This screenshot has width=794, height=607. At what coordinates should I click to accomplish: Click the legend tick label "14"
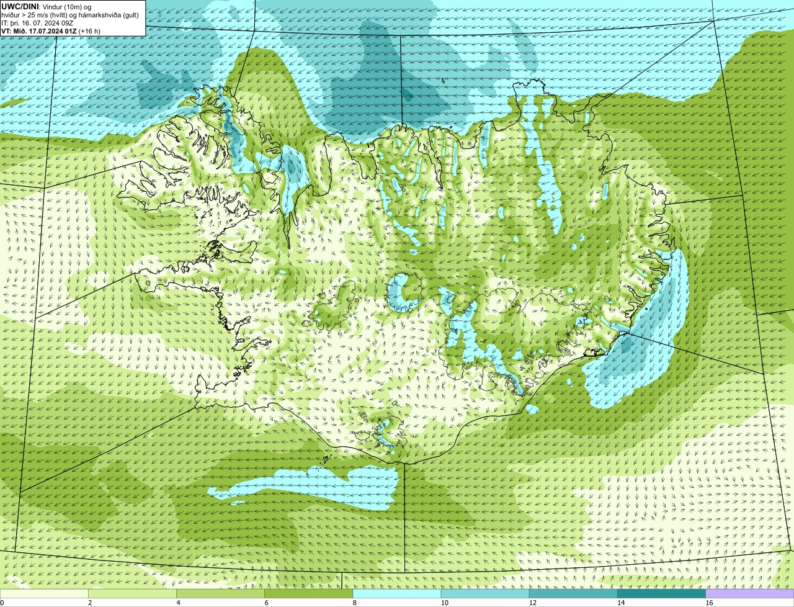tap(620, 603)
